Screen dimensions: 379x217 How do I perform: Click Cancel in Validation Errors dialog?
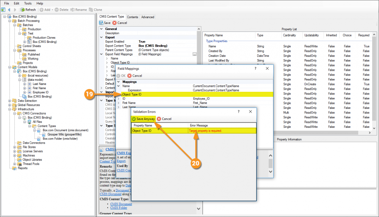click(164, 119)
